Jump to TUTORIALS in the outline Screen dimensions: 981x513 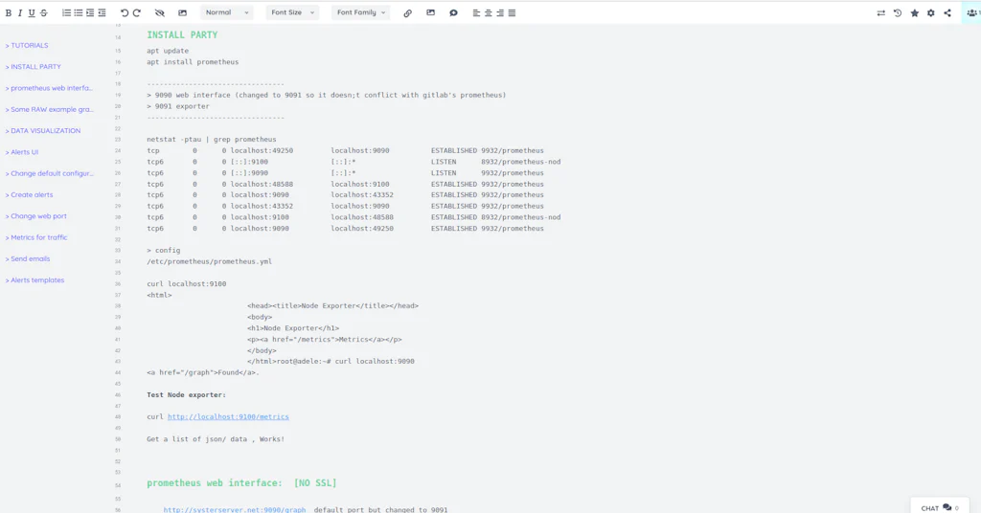pos(27,46)
